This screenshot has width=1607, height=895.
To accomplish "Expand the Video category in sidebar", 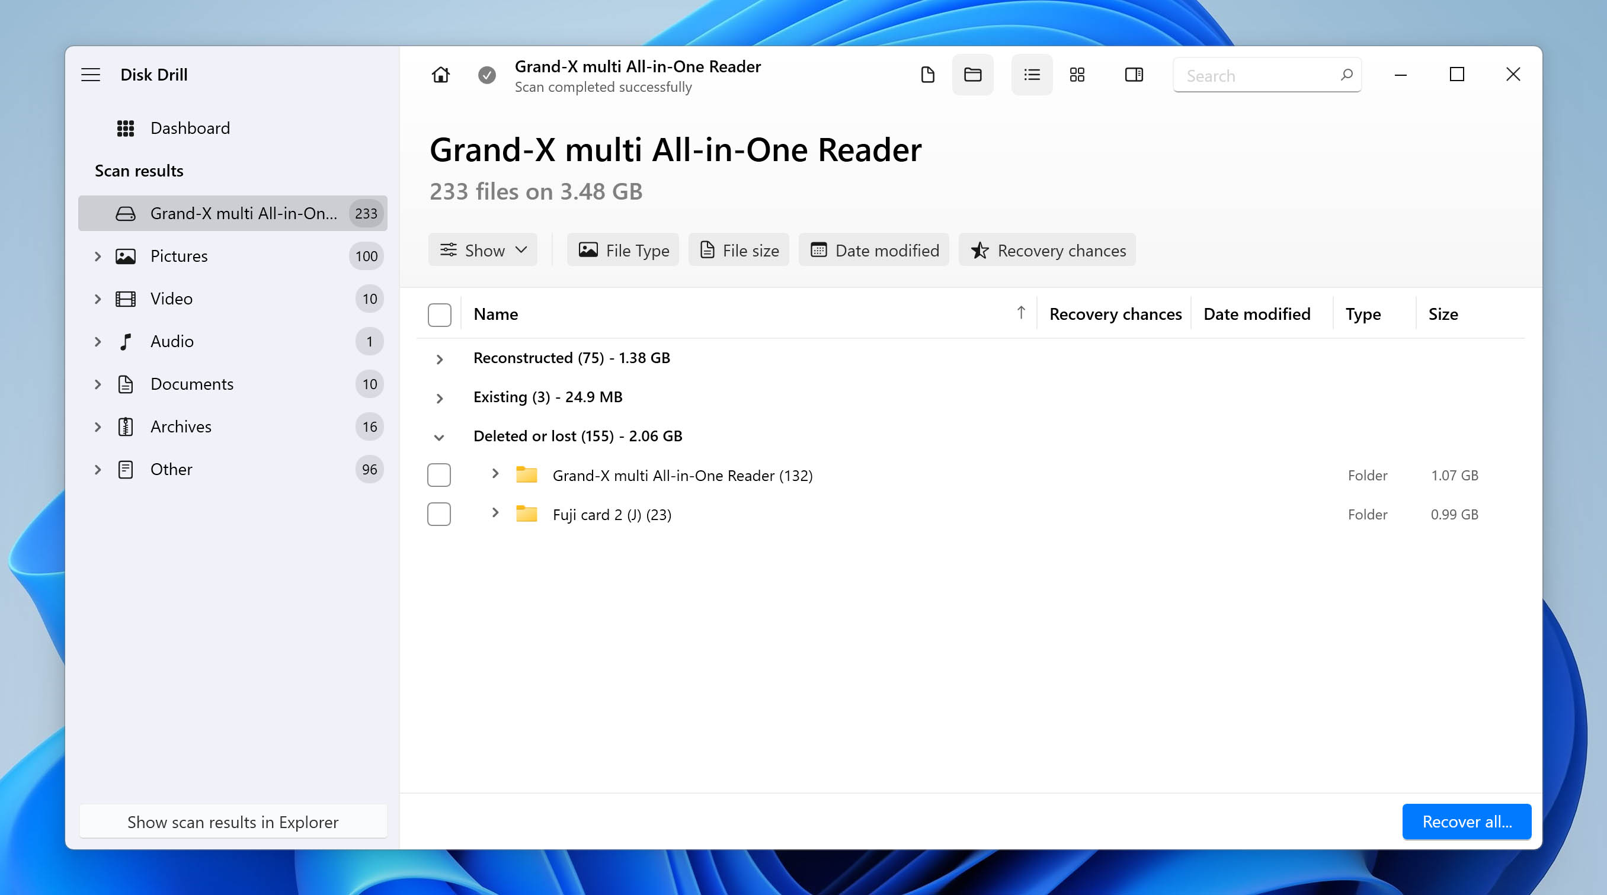I will 97,299.
